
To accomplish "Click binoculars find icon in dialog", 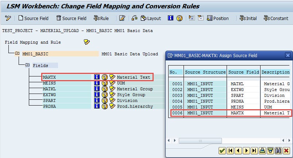I will [278, 150].
